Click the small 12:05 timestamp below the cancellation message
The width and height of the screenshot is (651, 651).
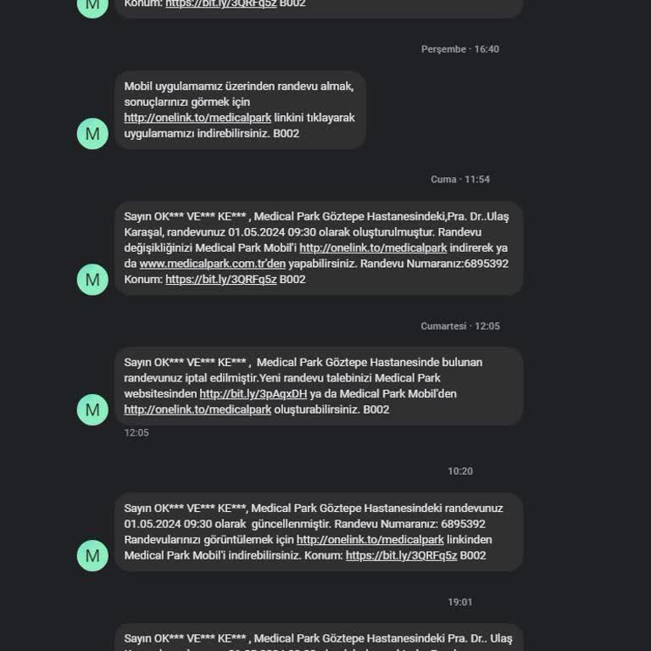tap(136, 432)
